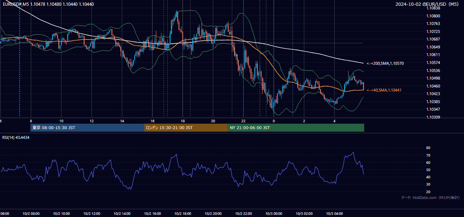Click the 10/2 18:00 bottom date label
This screenshot has height=217, width=464.
click(183, 214)
